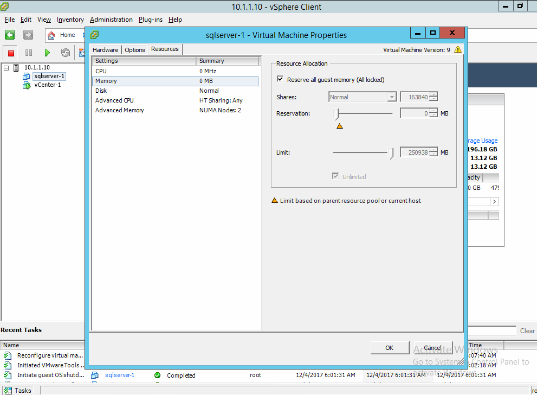Select the Advanced CPU setting row
537x395 pixels.
pyautogui.click(x=176, y=100)
